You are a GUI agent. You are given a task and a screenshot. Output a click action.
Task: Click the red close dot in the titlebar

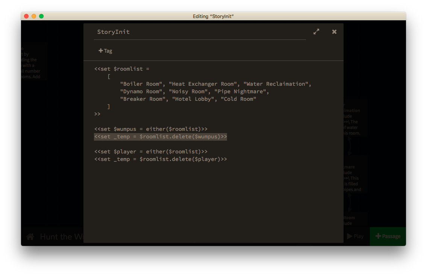(x=26, y=16)
